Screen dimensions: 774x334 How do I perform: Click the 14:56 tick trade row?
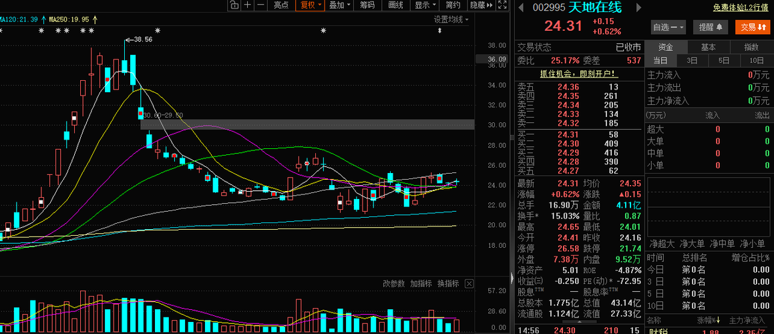pos(578,329)
